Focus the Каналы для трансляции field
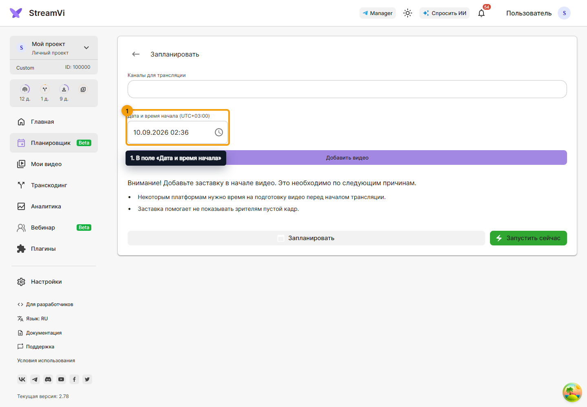 pos(347,89)
